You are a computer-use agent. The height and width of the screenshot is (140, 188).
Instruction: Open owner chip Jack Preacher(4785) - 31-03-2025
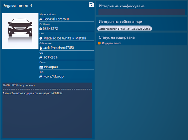124,28
